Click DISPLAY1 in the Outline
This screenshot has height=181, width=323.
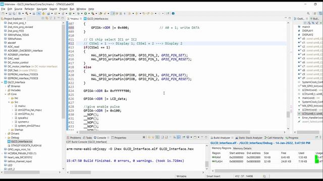point(307,31)
